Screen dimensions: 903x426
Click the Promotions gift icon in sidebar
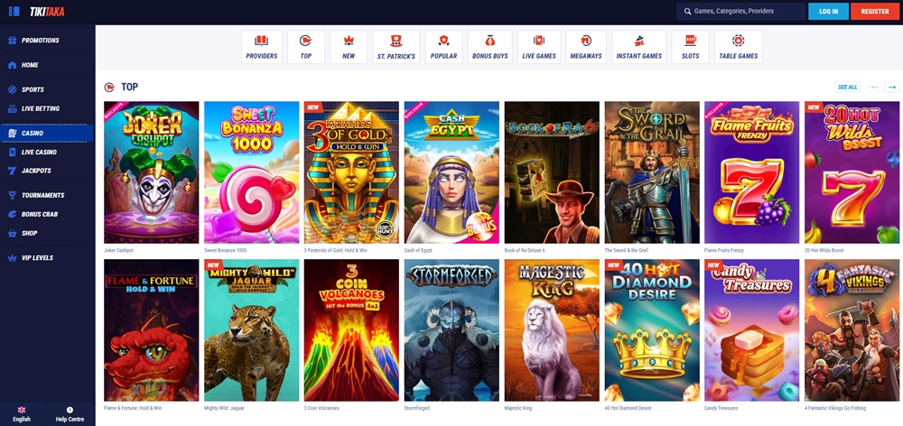tap(12, 41)
